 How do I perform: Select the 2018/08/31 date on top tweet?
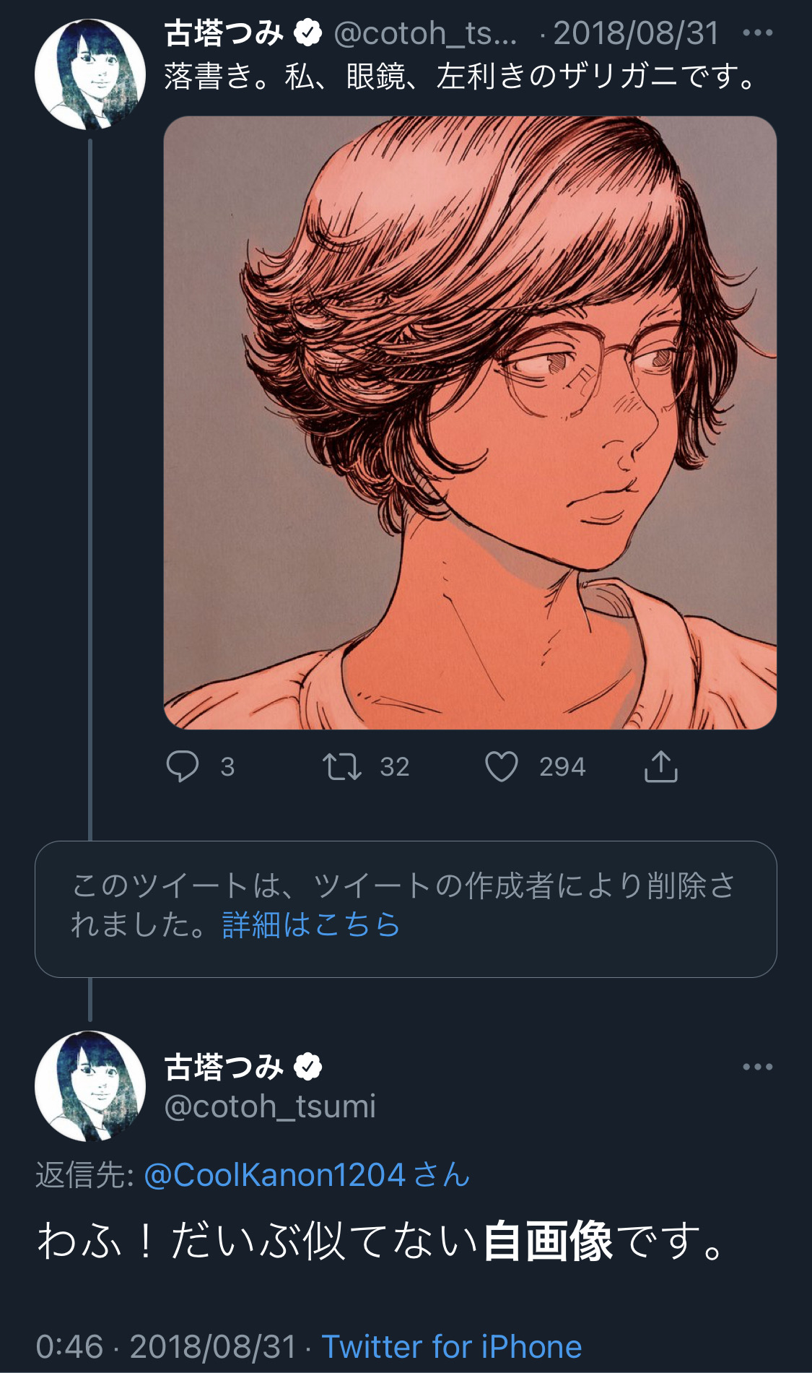(636, 33)
